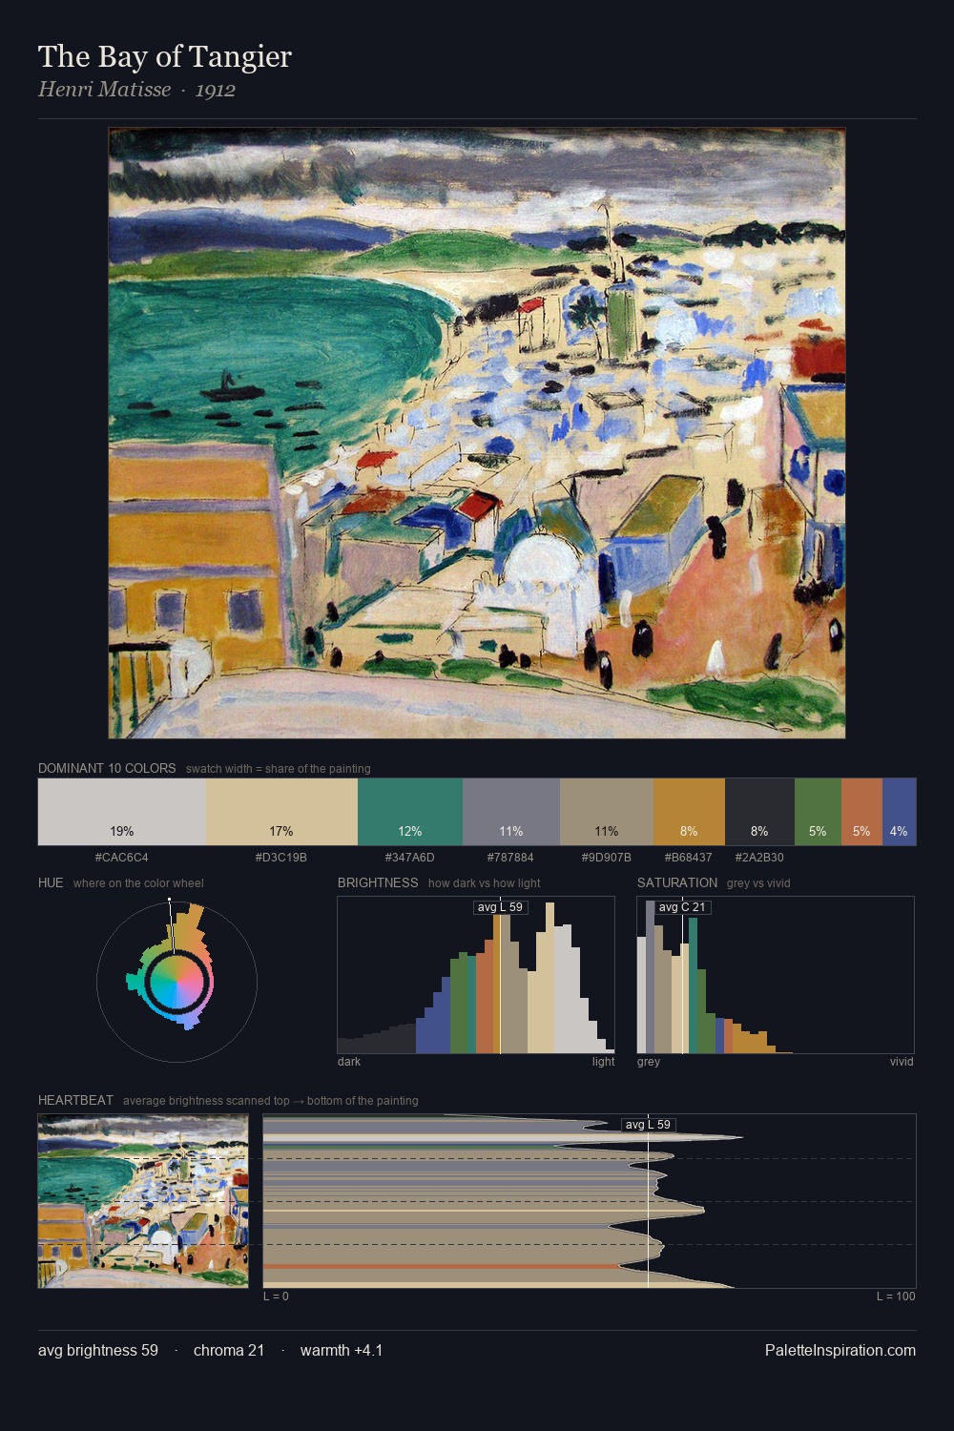Image resolution: width=954 pixels, height=1431 pixels.
Task: Click the hex code #787884 label
Action: coord(511,858)
